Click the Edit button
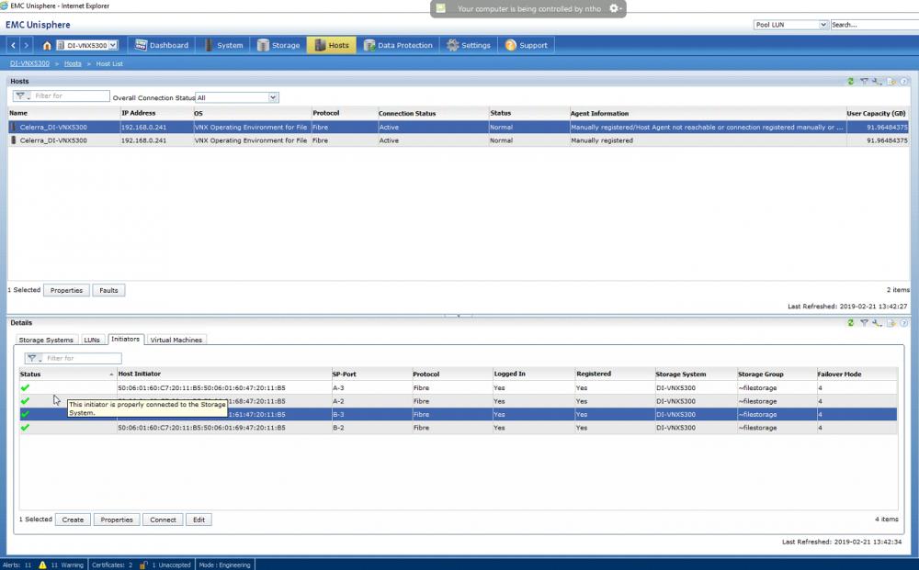Viewport: 919px width, 570px height. 199,520
